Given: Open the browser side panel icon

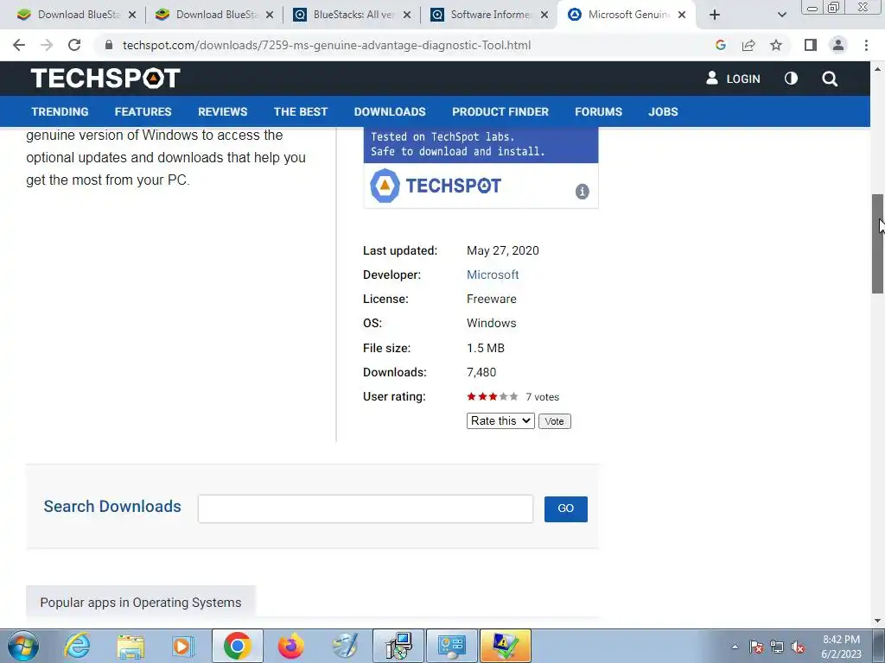Looking at the screenshot, I should (x=811, y=45).
